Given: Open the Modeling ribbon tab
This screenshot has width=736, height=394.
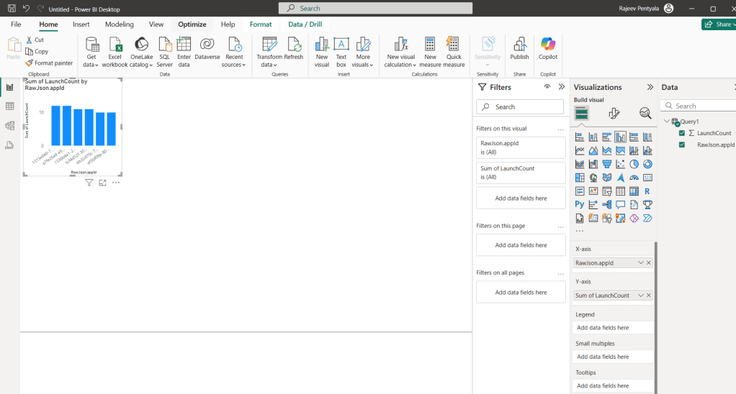Looking at the screenshot, I should [x=120, y=24].
